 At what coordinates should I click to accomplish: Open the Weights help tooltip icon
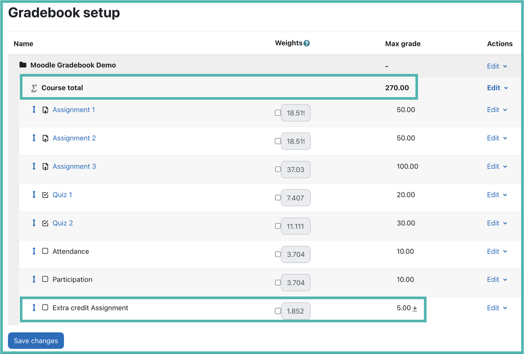307,43
